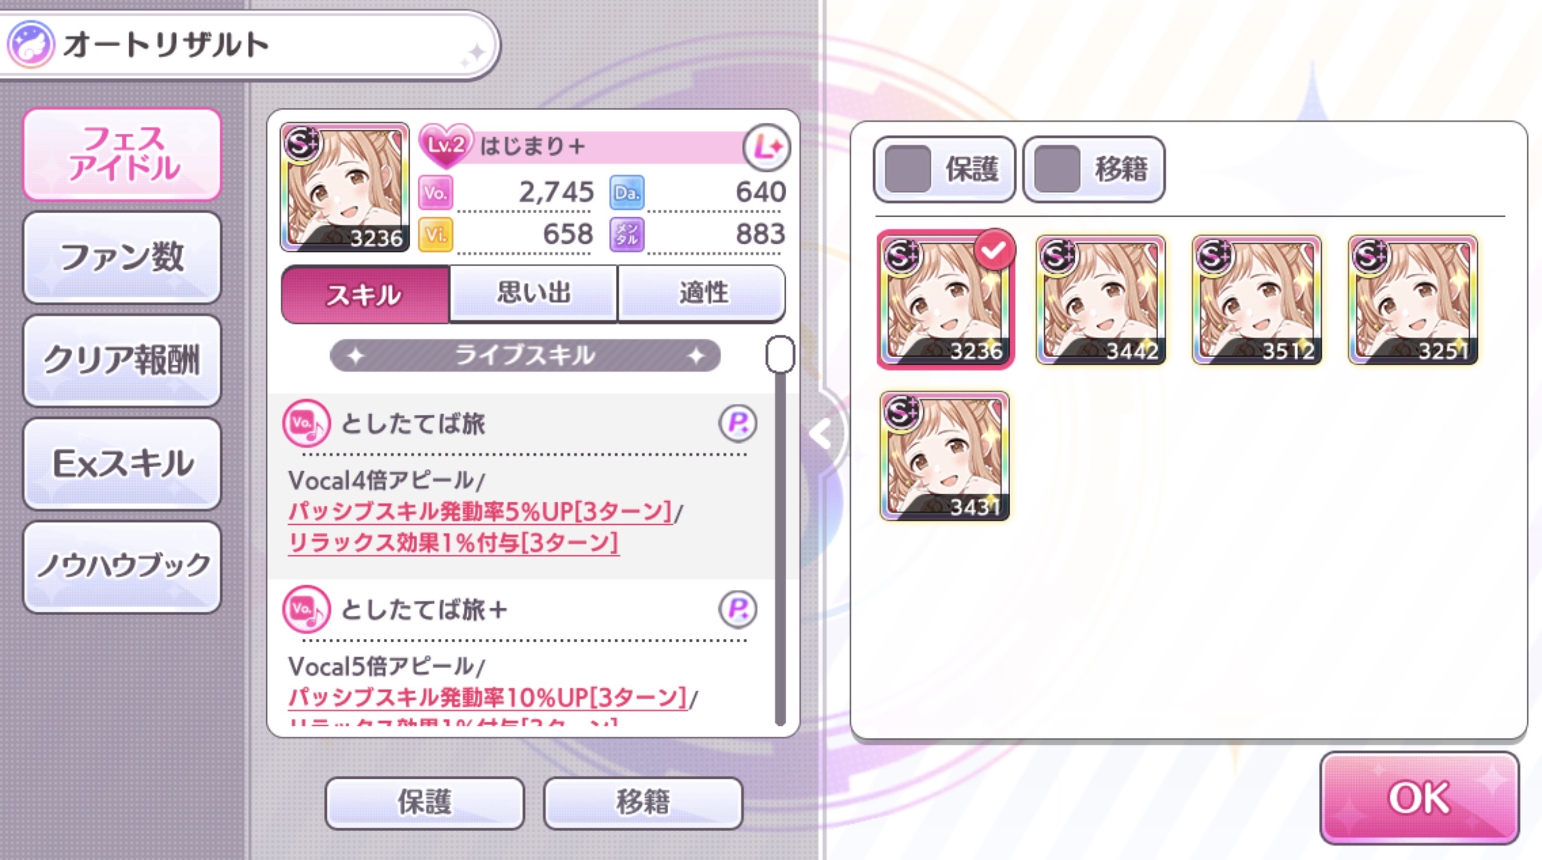Open the Exスキル section

[122, 464]
